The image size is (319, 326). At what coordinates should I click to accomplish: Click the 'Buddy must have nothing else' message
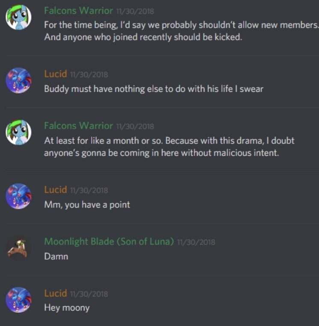pyautogui.click(x=154, y=89)
